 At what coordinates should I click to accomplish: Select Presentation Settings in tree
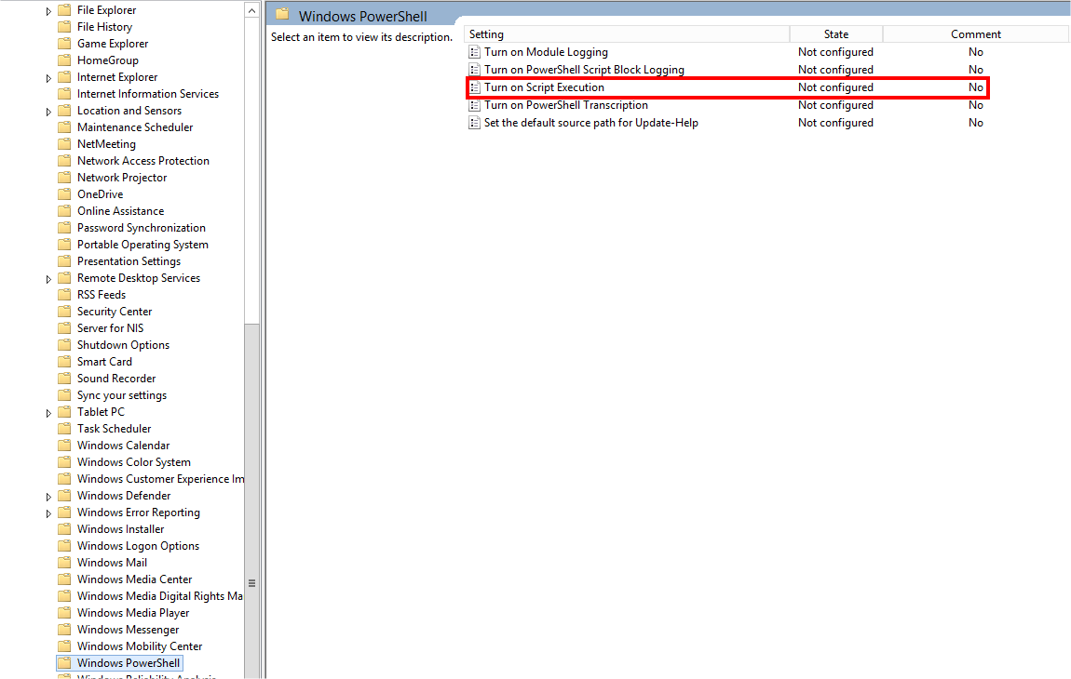pos(129,261)
